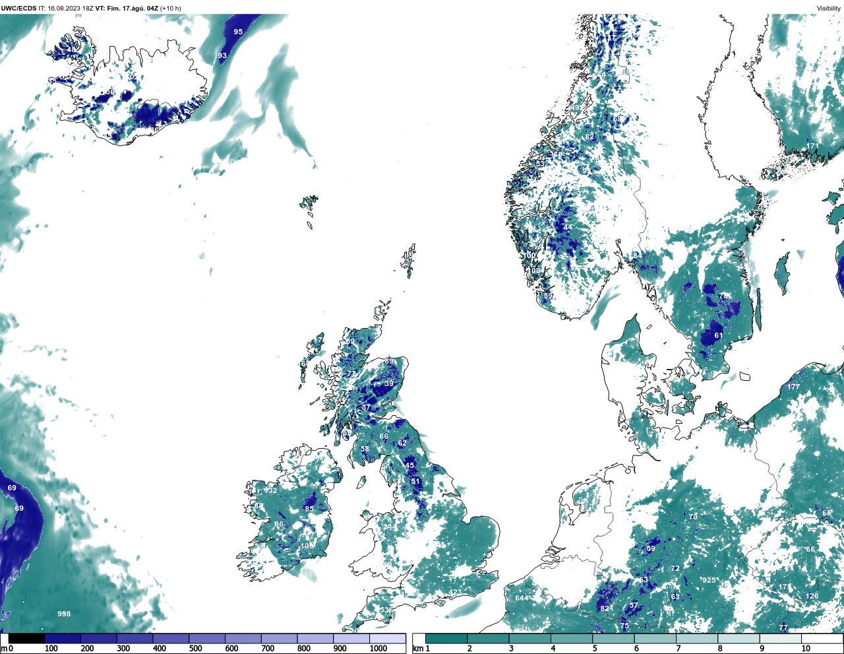
Task: Click the 500–600 m legend swatch
Action: pyautogui.click(x=207, y=638)
